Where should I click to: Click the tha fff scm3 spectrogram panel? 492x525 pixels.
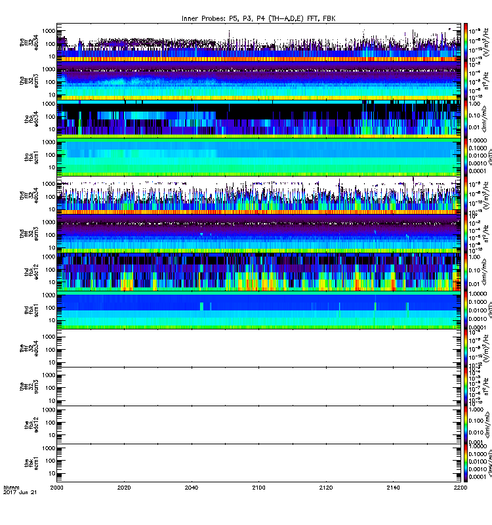[258, 81]
